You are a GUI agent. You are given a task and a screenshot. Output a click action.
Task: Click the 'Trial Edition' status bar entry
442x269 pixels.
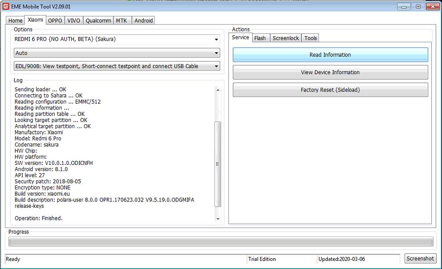tap(262, 259)
